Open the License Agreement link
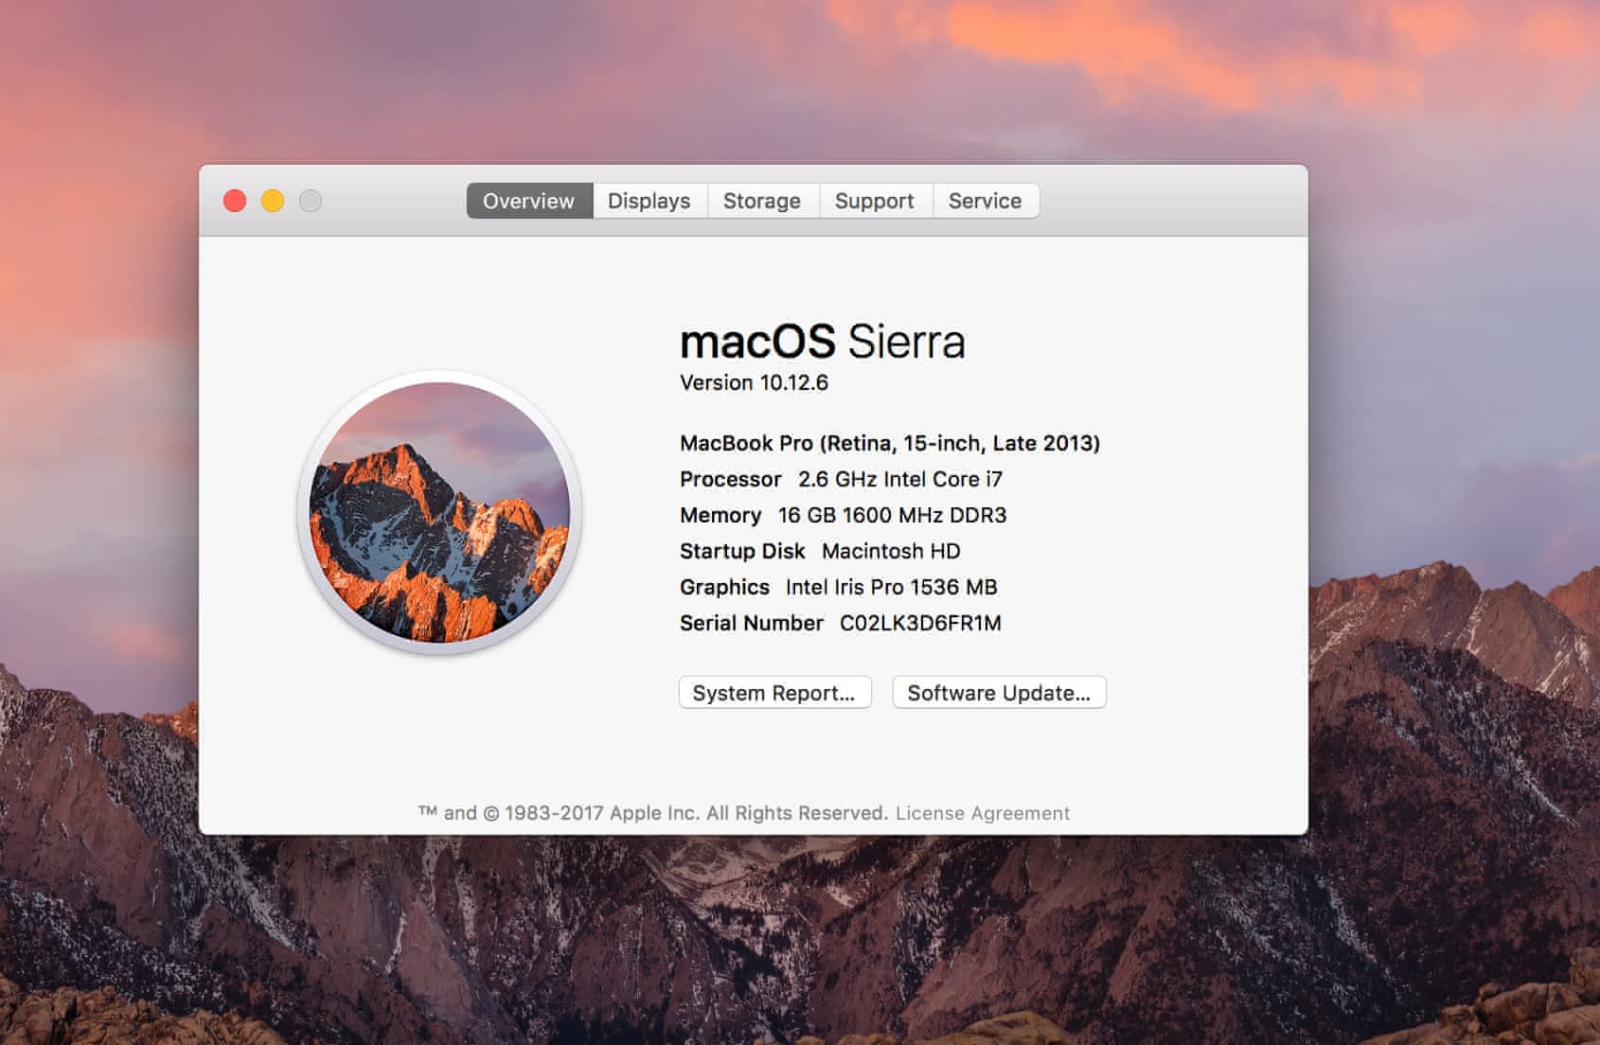This screenshot has width=1600, height=1045. click(x=983, y=813)
